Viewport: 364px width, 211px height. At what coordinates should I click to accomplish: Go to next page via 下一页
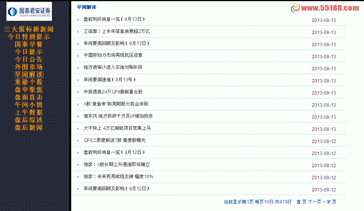click(x=314, y=202)
